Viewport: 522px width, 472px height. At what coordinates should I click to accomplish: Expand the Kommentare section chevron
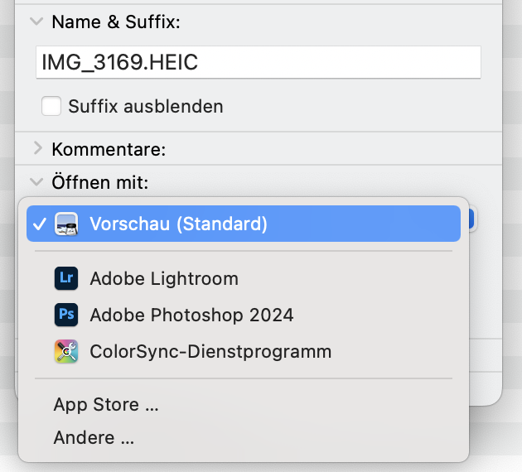coord(36,149)
